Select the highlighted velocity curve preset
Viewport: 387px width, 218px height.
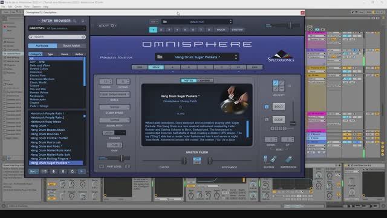(x=276, y=83)
